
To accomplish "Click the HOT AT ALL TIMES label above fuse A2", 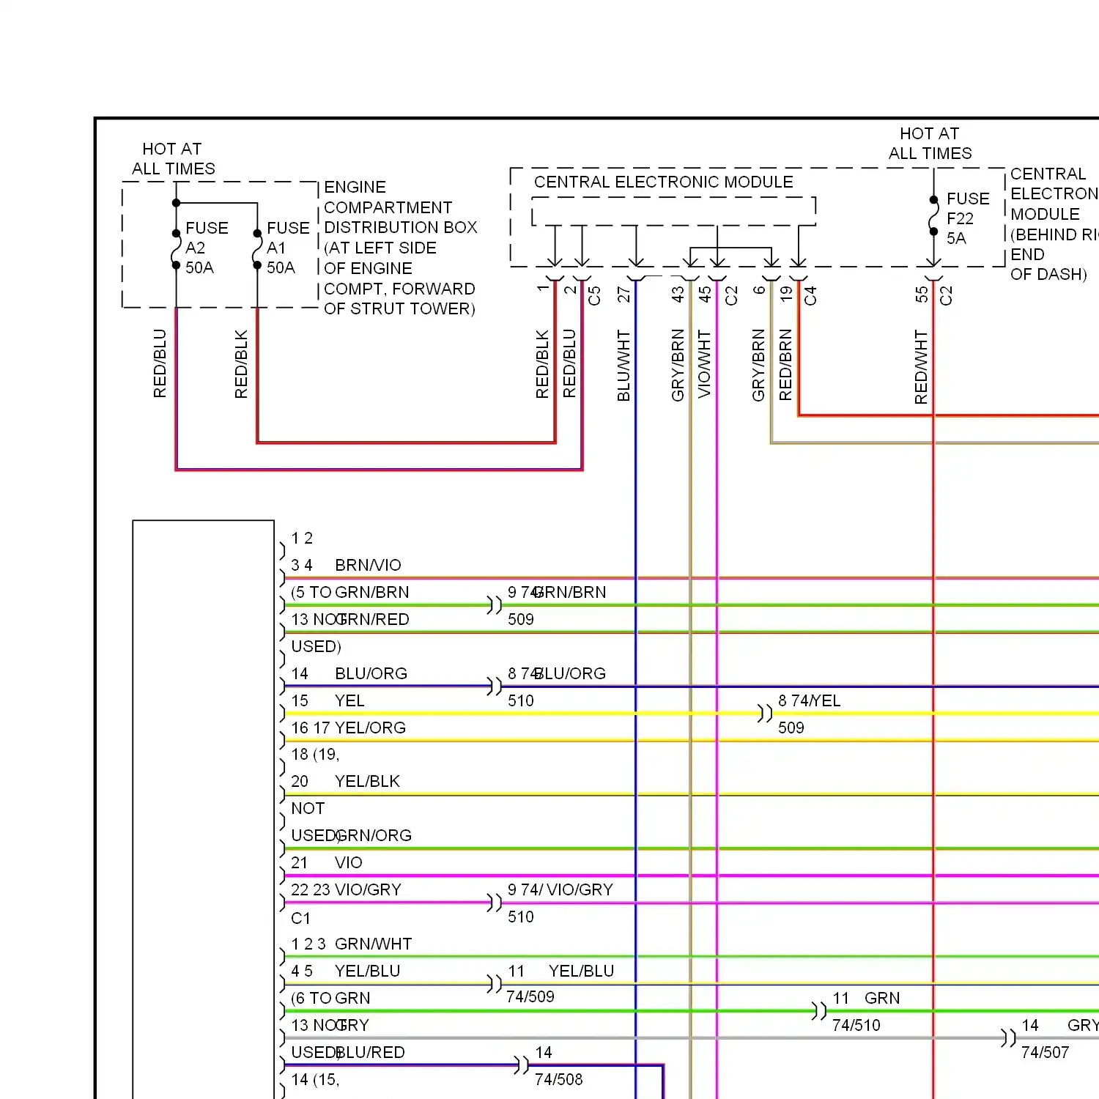I will coord(173,159).
